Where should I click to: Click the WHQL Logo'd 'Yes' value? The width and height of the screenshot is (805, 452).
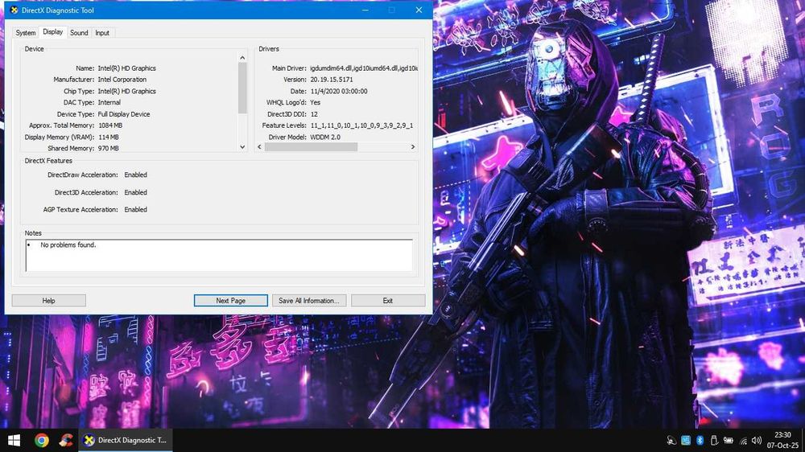[x=316, y=103]
